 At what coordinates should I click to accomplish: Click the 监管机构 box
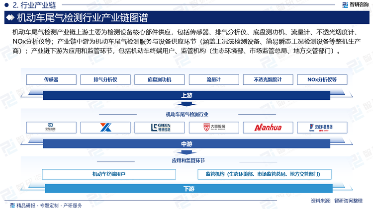click(x=265, y=174)
